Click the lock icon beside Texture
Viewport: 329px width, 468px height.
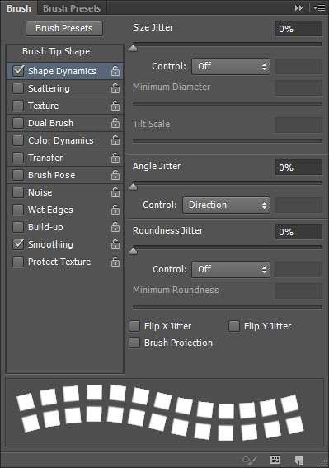pyautogui.click(x=115, y=106)
